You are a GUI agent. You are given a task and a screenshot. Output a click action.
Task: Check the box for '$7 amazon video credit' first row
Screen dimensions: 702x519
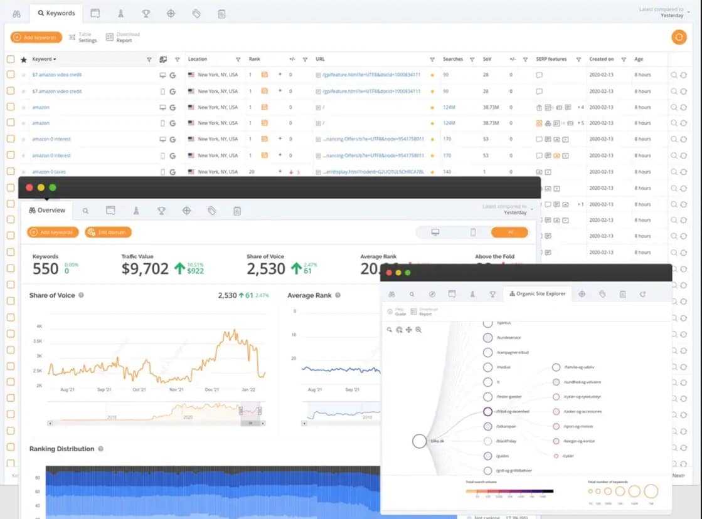(11, 75)
